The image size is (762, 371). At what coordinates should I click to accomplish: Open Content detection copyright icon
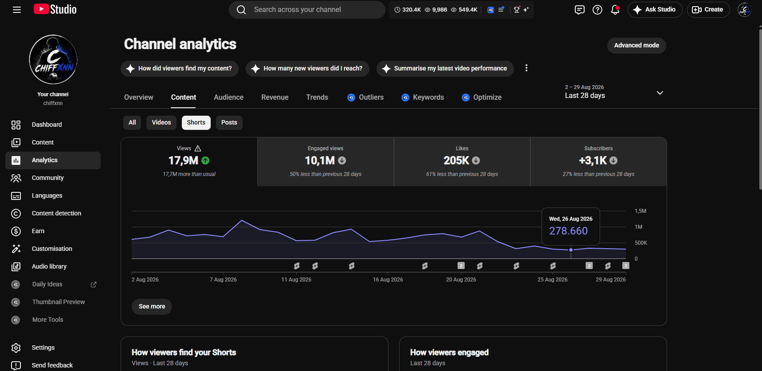[x=16, y=213]
